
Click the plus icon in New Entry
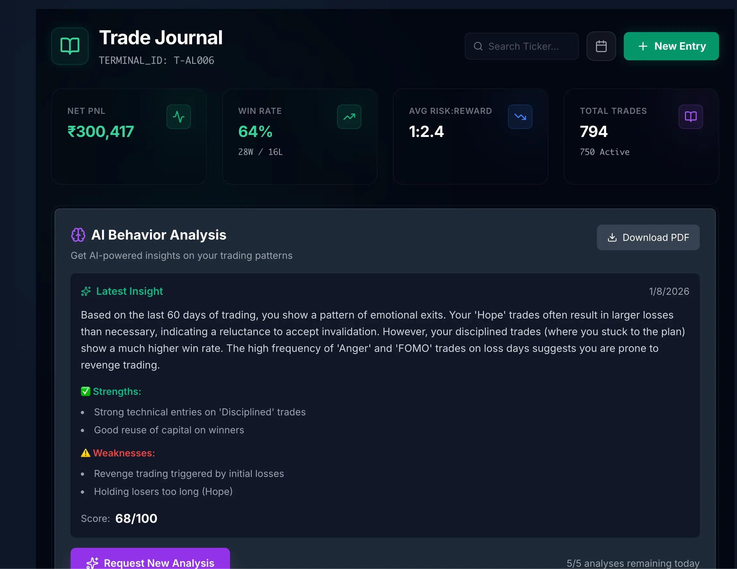(643, 46)
